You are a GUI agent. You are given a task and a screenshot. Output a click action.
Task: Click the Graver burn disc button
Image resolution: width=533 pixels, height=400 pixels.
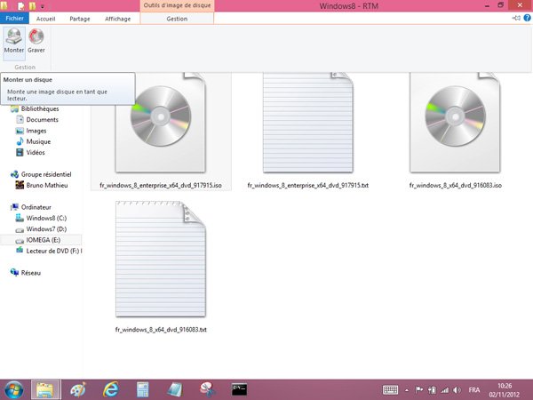pyautogui.click(x=36, y=41)
